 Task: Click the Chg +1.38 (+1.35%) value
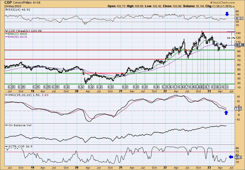click(x=219, y=6)
